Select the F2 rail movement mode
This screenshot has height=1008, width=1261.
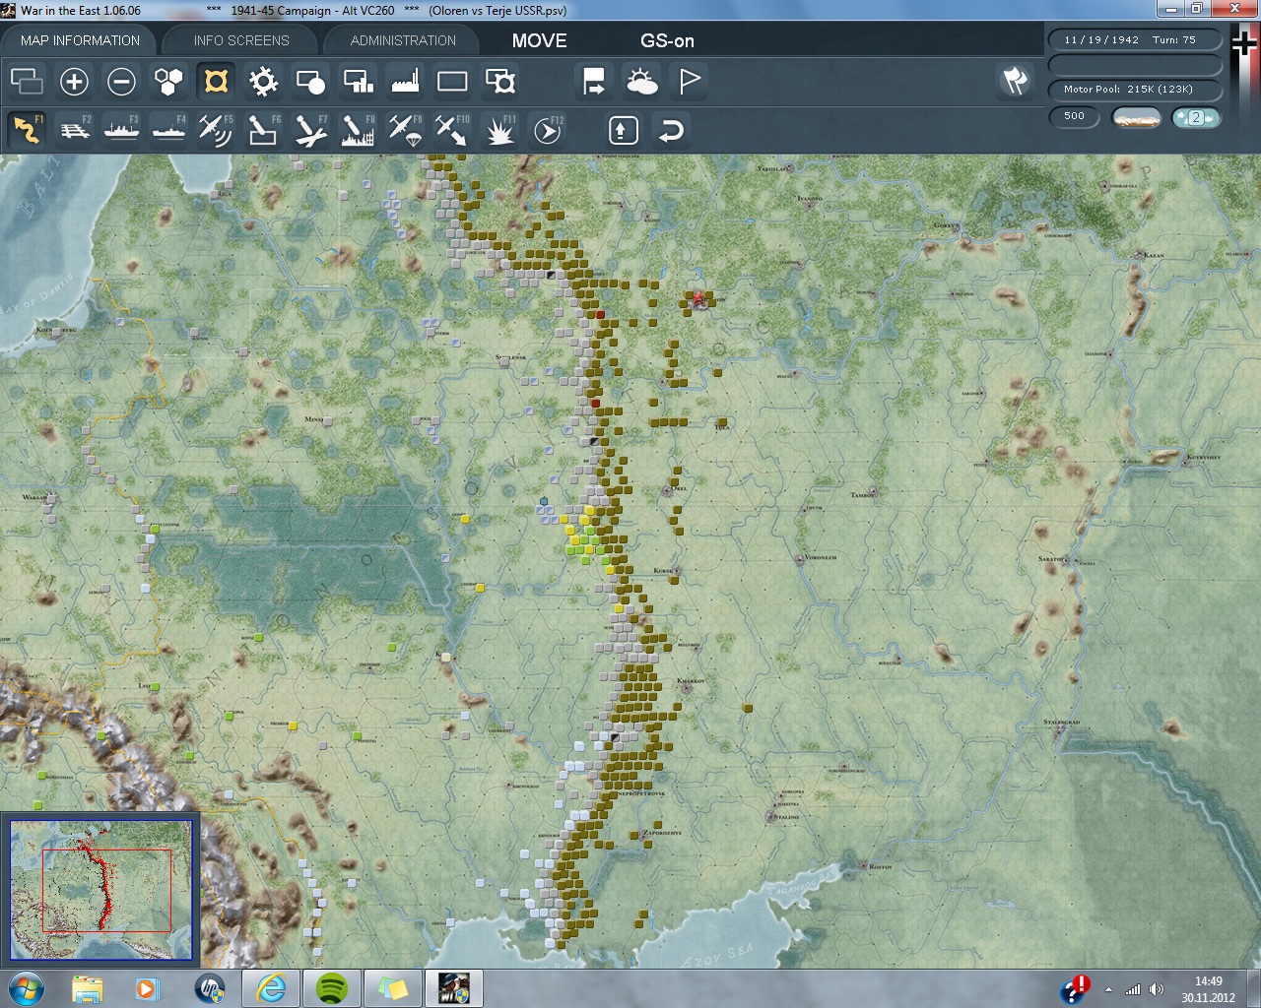pyautogui.click(x=75, y=130)
